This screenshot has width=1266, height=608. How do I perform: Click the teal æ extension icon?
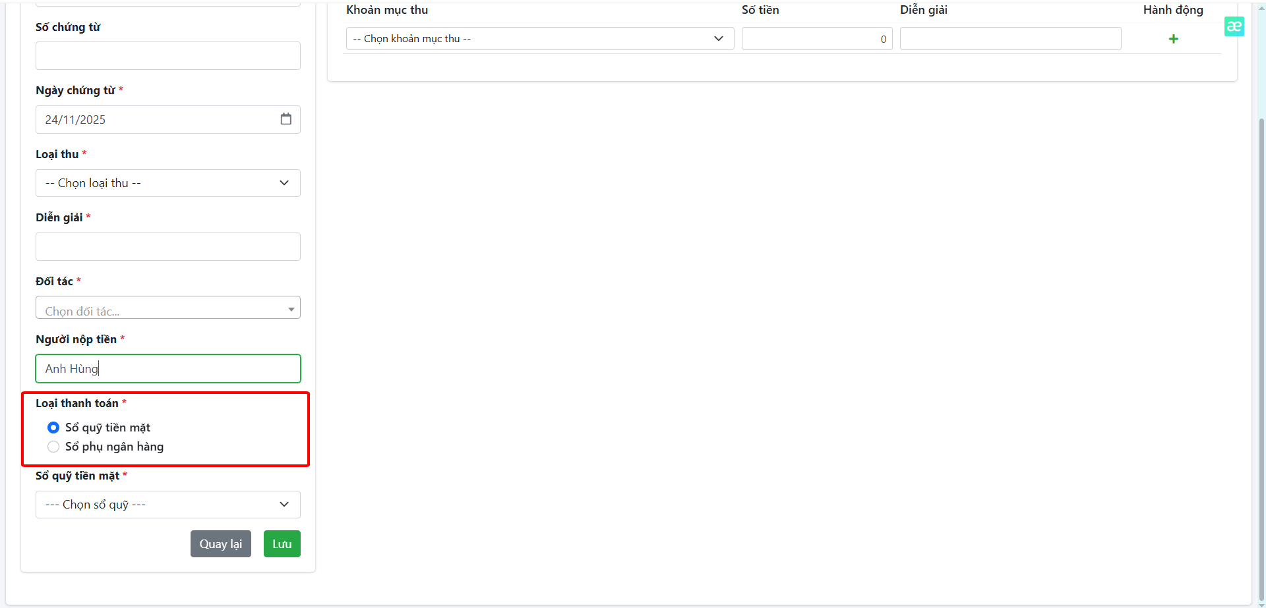tap(1234, 26)
